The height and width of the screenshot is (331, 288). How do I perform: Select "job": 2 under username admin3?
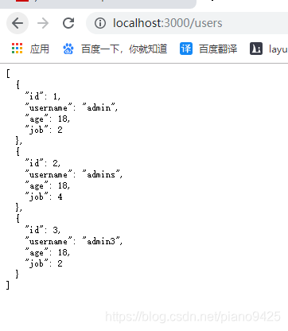(x=44, y=263)
